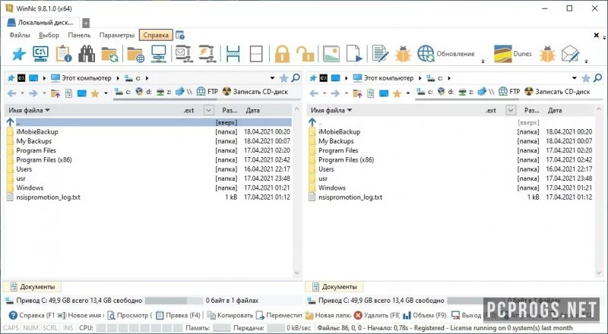Open the Панель menu
Viewport: 608px width, 334px height.
tap(79, 35)
